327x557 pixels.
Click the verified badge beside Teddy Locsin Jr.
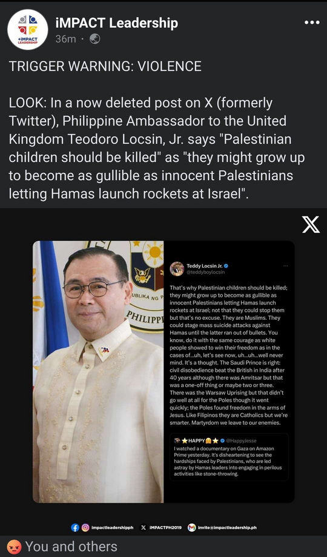225,265
